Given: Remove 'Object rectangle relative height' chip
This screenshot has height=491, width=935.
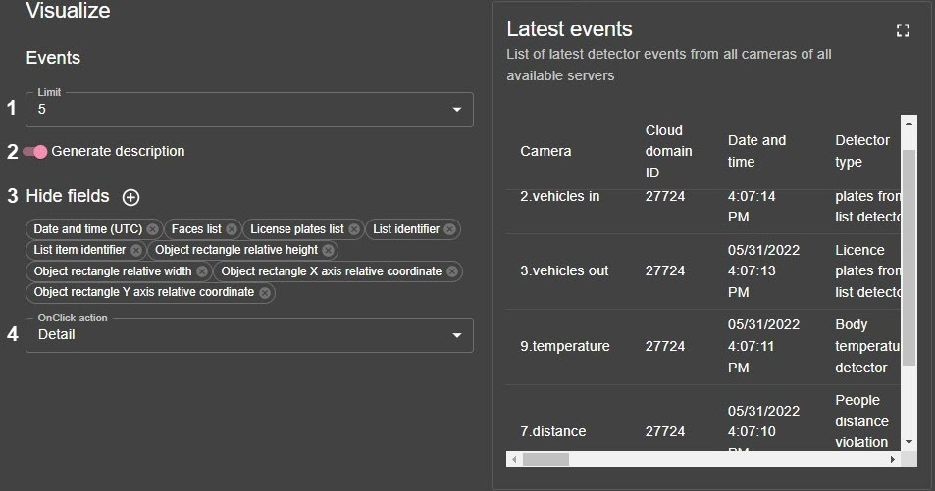Looking at the screenshot, I should tap(328, 250).
